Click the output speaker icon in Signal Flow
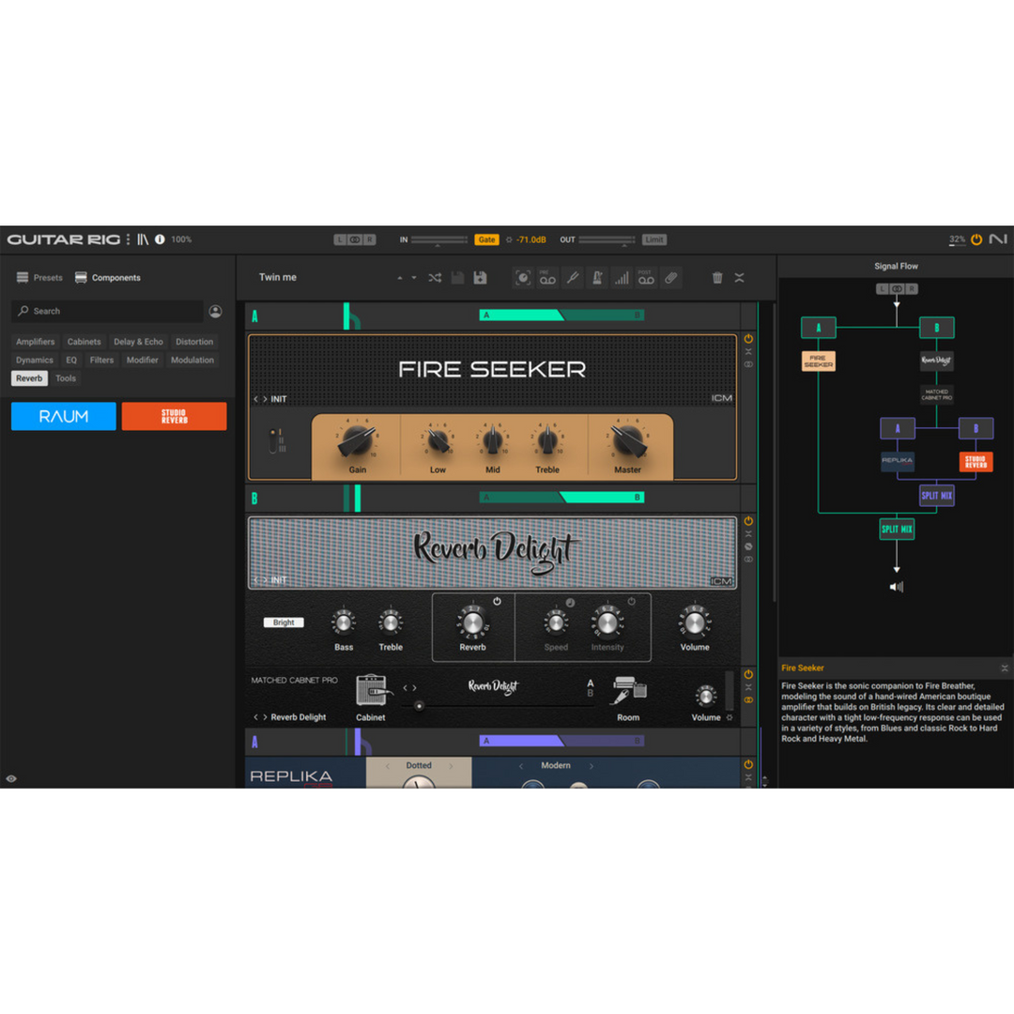 pyautogui.click(x=897, y=587)
